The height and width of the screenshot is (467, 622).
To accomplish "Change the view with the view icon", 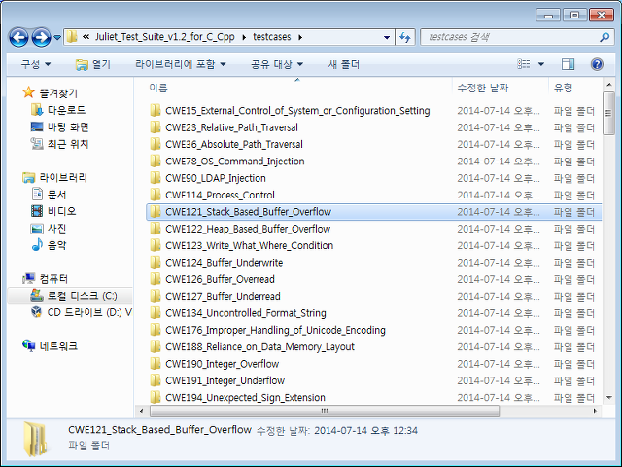I will click(x=524, y=64).
